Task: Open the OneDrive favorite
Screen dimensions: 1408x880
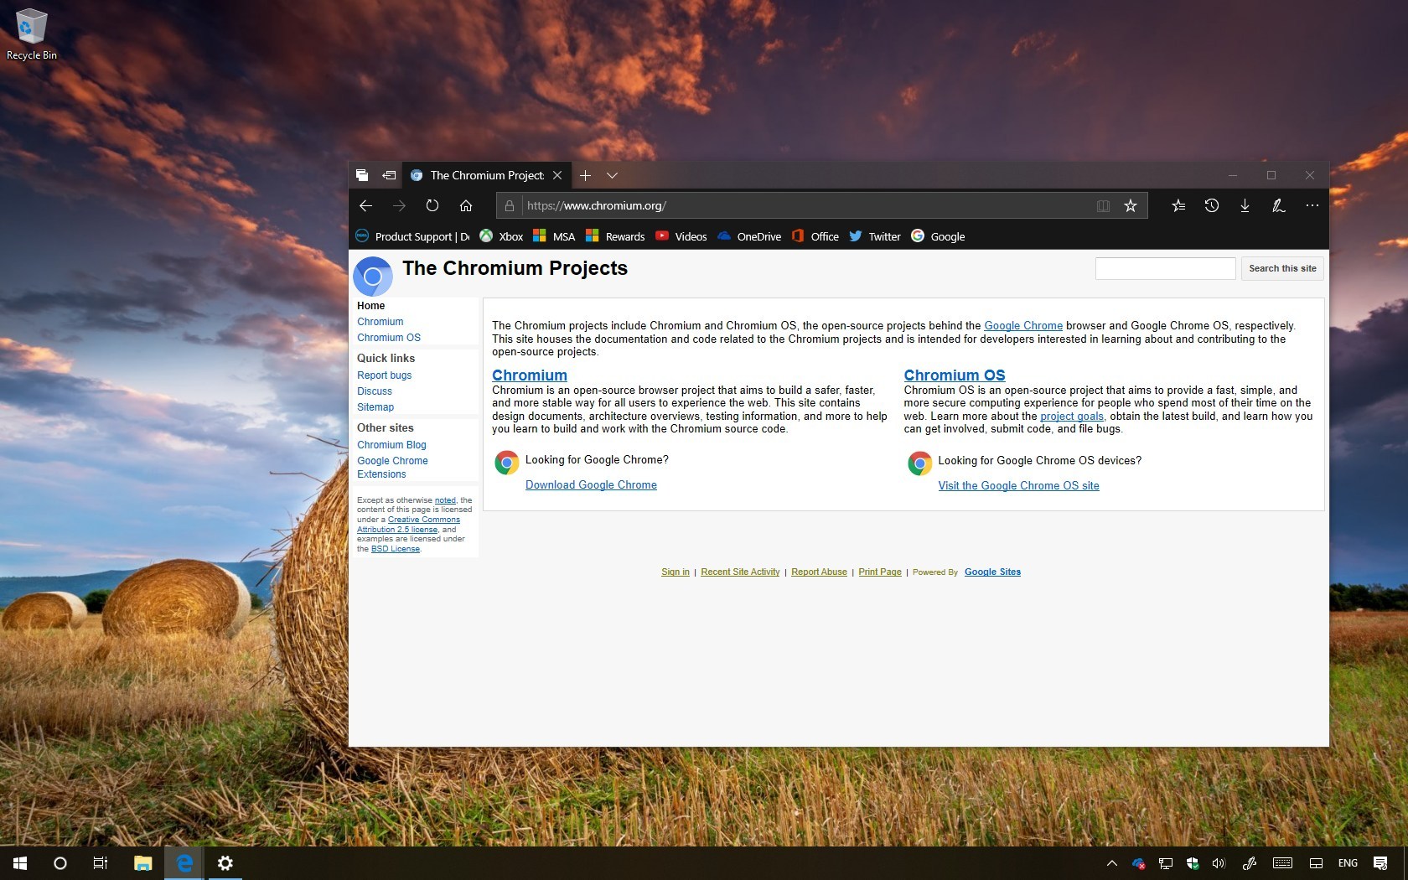Action: tap(749, 236)
